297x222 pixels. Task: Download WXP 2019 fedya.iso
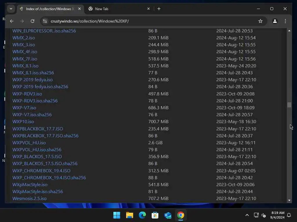tap(32, 80)
